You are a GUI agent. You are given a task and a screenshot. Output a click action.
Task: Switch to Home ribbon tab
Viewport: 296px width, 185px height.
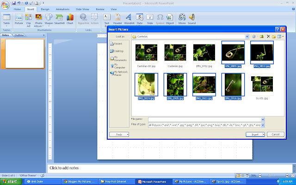17,9
